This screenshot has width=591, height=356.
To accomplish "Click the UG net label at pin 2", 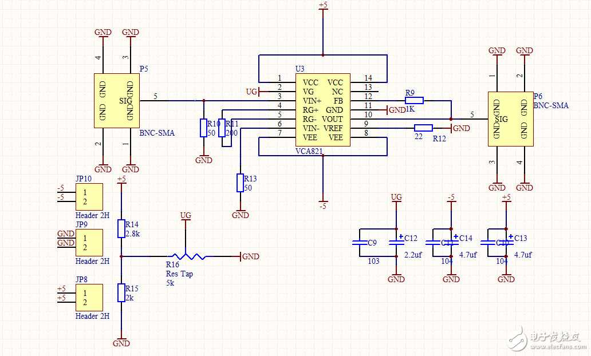I will coord(251,92).
